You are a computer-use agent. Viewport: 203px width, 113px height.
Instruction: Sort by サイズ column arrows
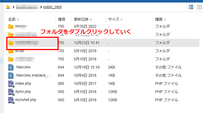coord(122,19)
